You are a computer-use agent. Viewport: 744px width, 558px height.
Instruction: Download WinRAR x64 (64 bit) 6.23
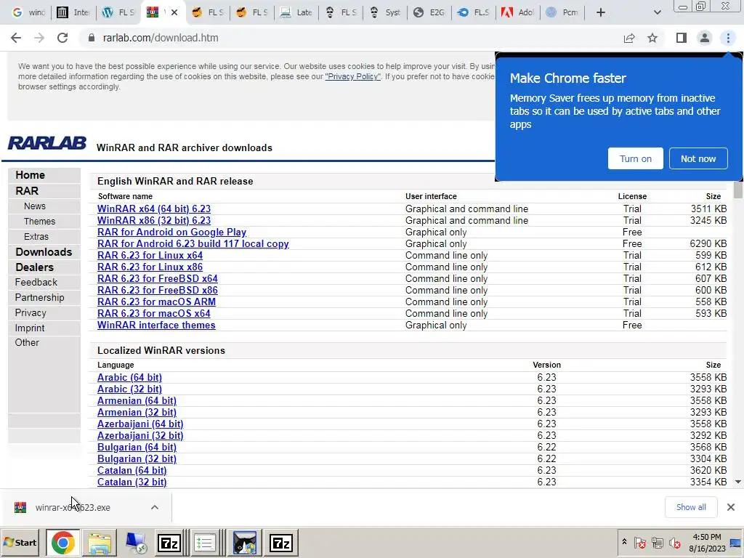154,209
